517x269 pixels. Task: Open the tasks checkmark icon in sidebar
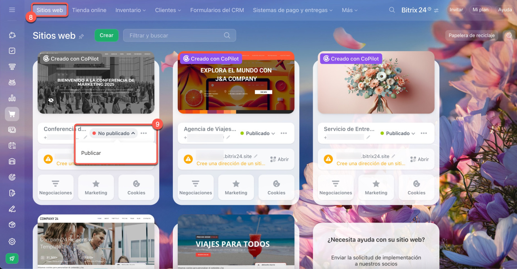coord(12,51)
